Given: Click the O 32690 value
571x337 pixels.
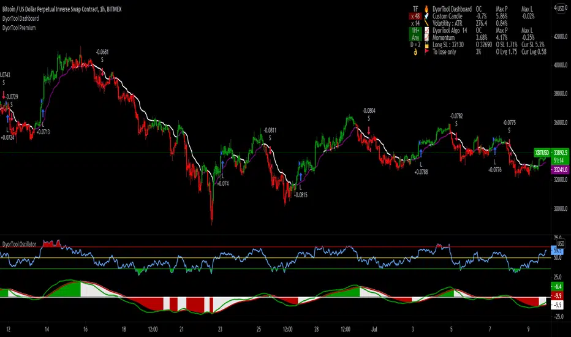Looking at the screenshot, I should point(484,45).
